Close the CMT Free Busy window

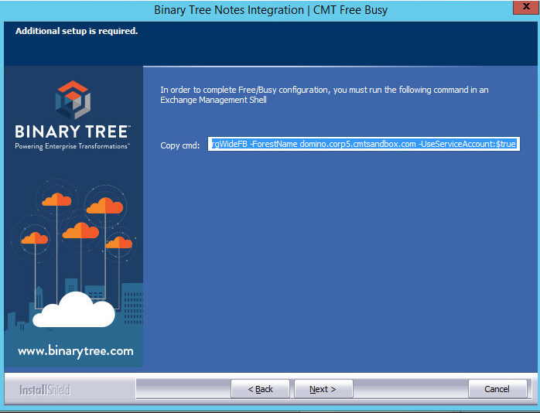pos(526,7)
